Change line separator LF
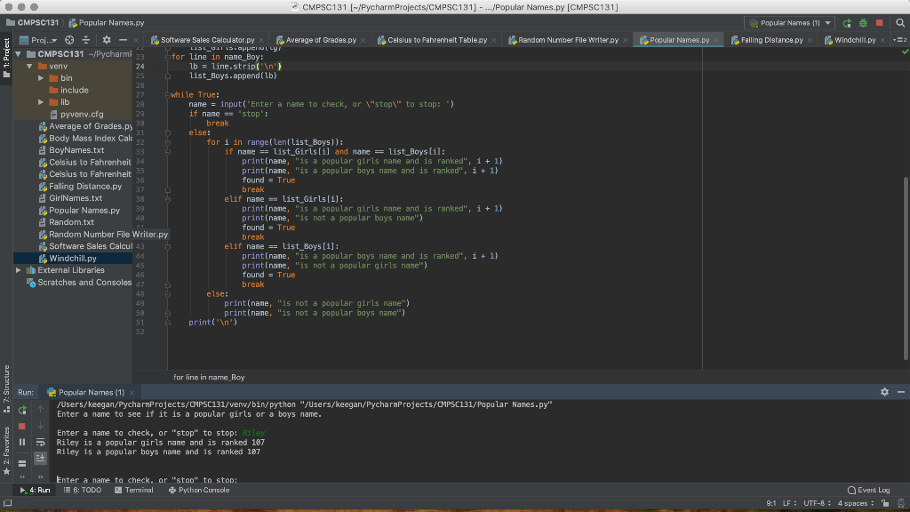Viewport: 910px width, 512px height. (789, 503)
